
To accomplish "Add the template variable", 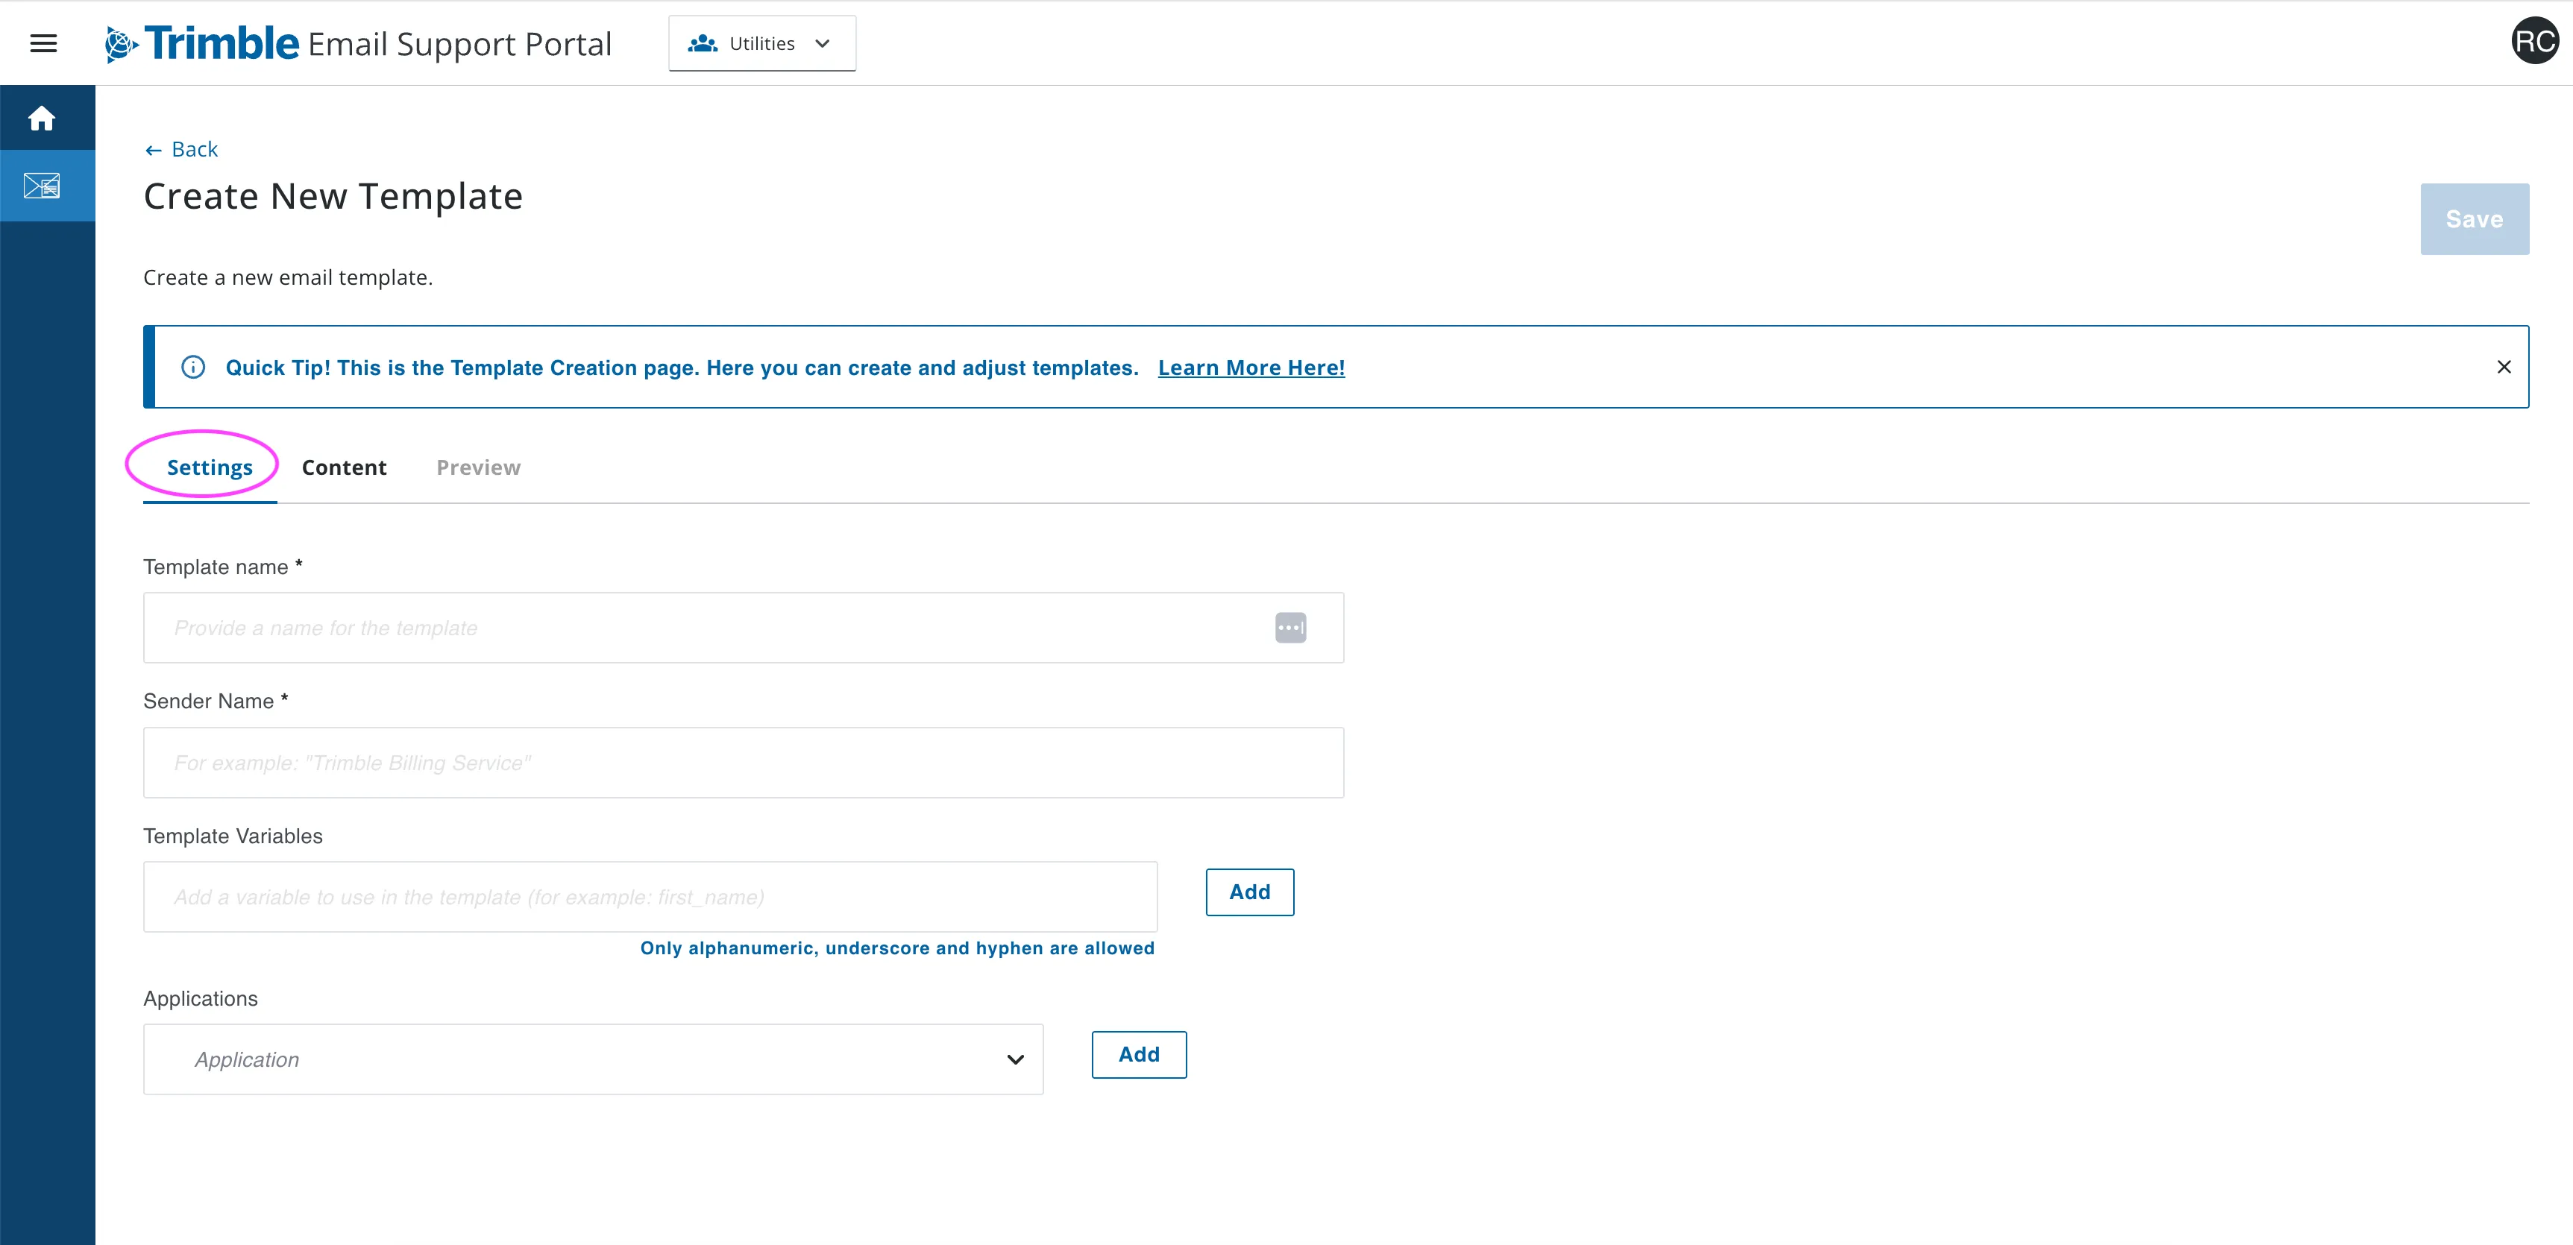I will (1249, 892).
